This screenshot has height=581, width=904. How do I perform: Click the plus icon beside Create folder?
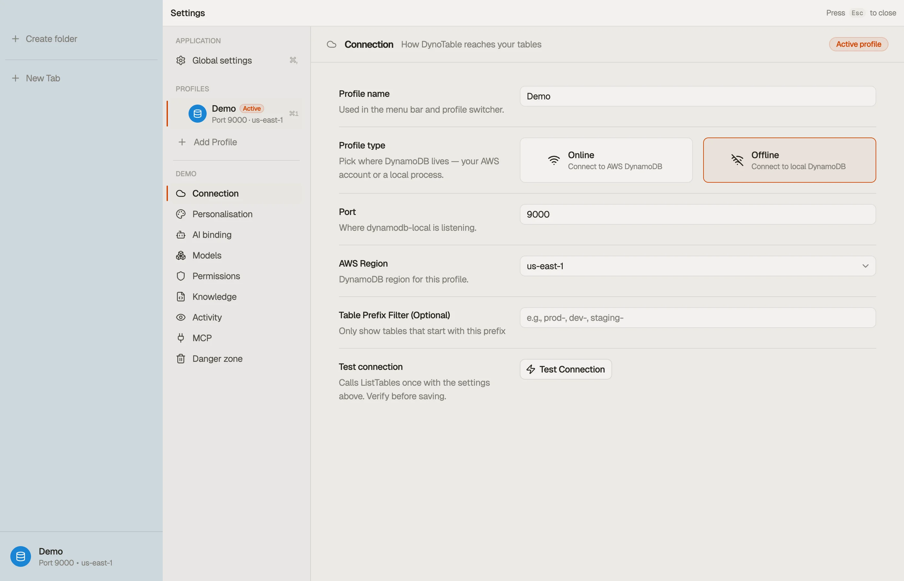click(x=15, y=39)
